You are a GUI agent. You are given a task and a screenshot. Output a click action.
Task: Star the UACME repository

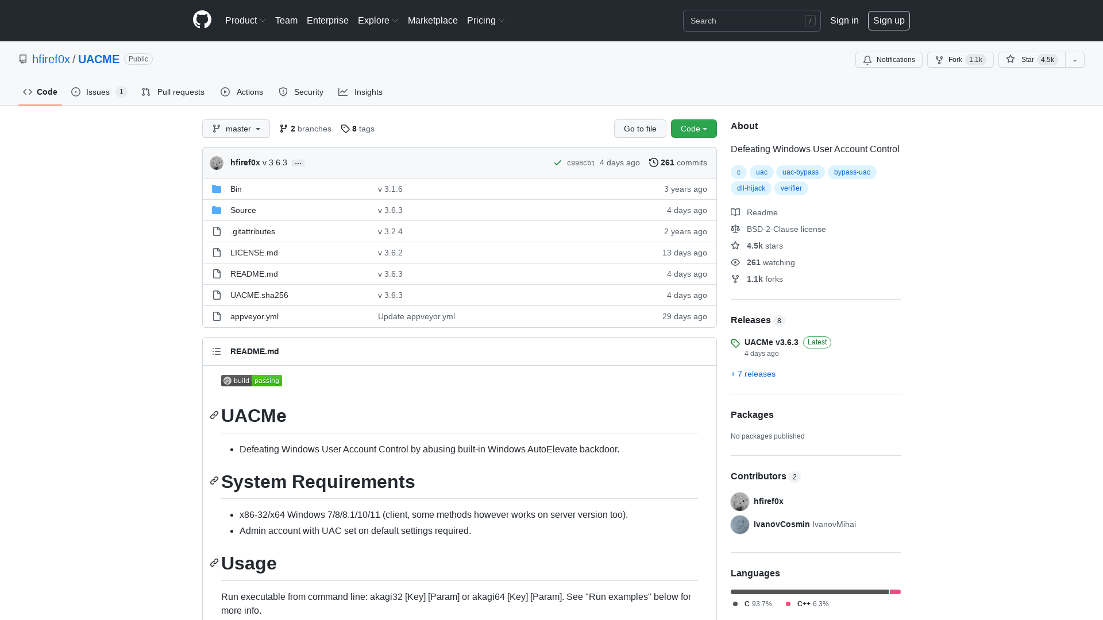click(1032, 60)
